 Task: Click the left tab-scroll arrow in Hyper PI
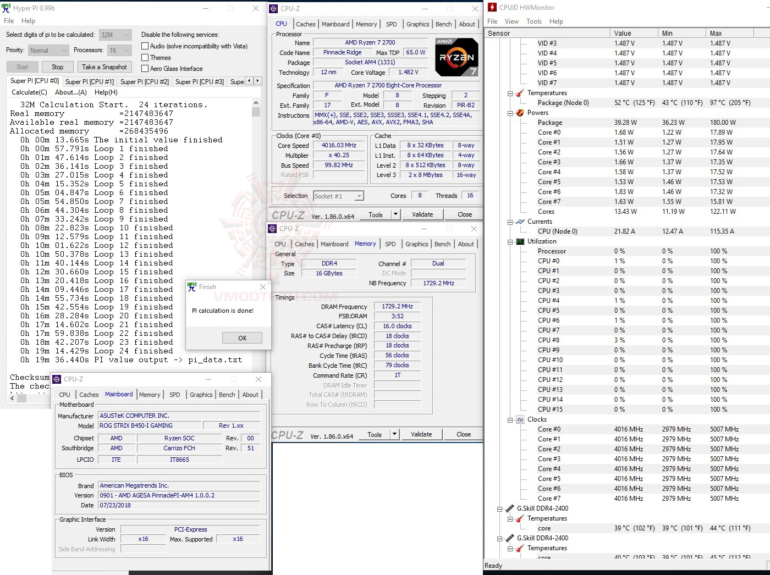pos(249,81)
